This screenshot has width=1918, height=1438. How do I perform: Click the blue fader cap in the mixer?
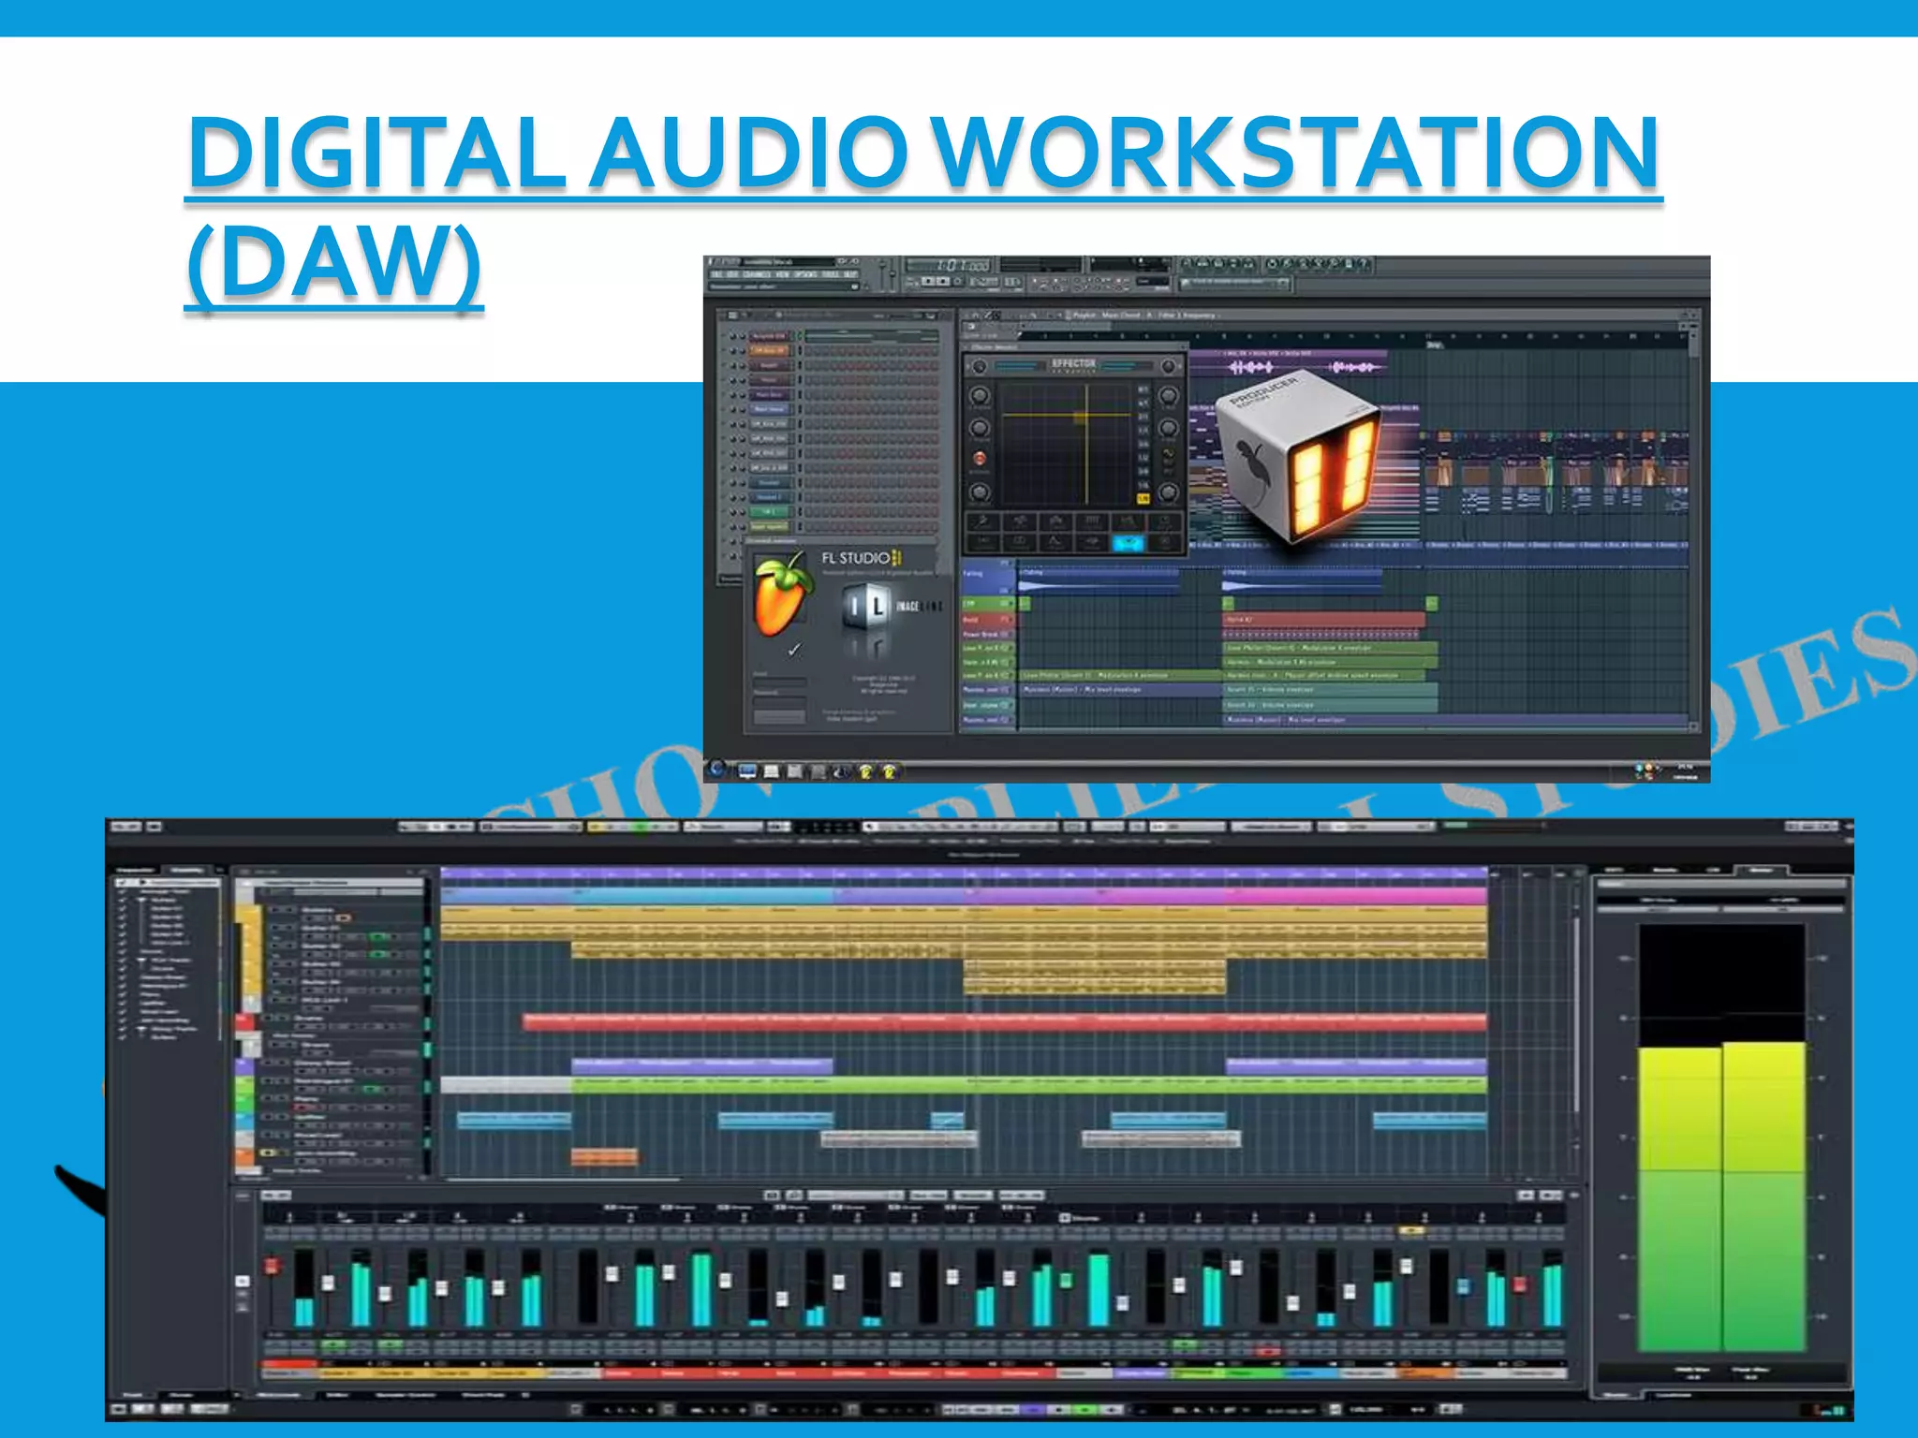[1463, 1287]
